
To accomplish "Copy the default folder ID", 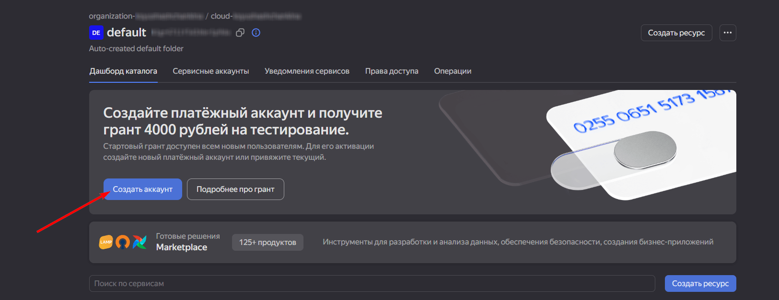I will tap(240, 33).
